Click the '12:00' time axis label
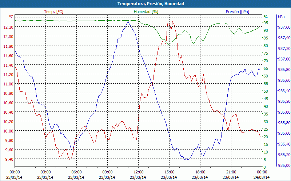291x181 pixels. [x=138, y=172]
